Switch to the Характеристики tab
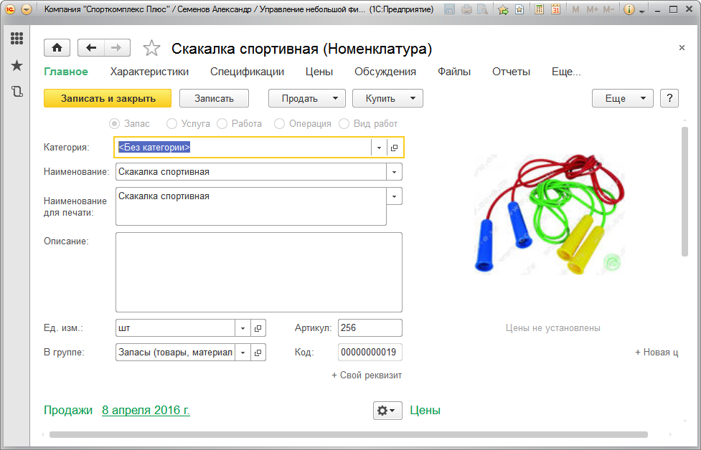The height and width of the screenshot is (450, 701). (149, 72)
